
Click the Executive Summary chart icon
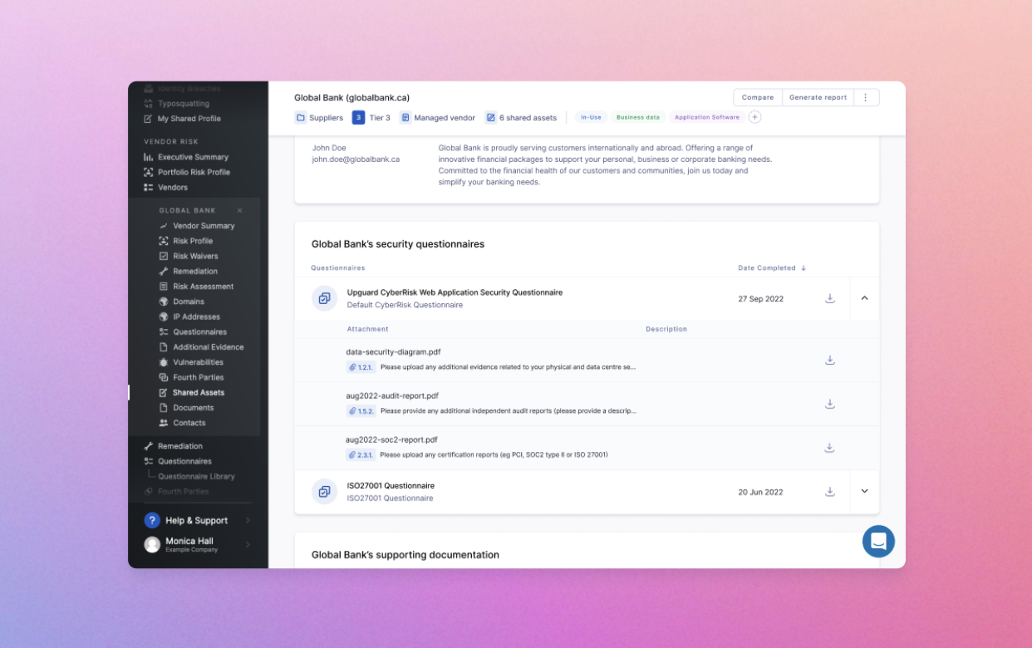[x=149, y=157]
